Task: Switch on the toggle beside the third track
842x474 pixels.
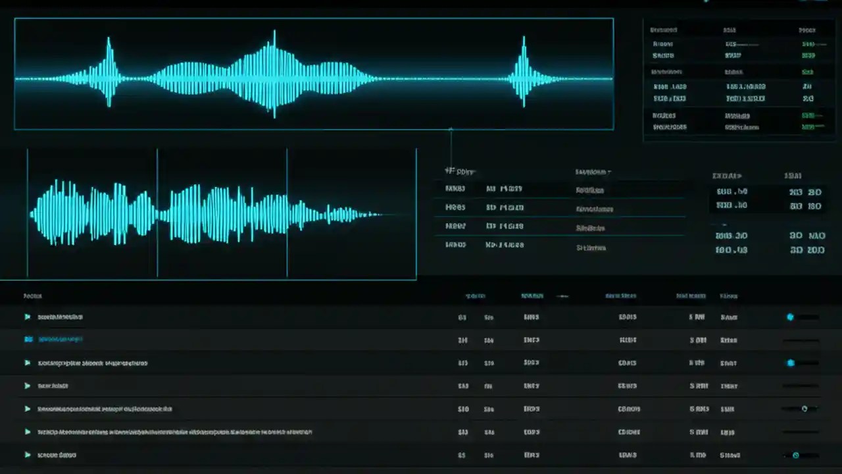Action: [791, 363]
